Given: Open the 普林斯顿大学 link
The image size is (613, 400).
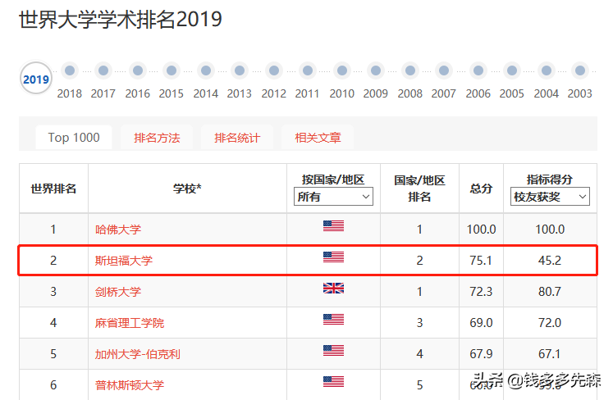Looking at the screenshot, I should 130,385.
